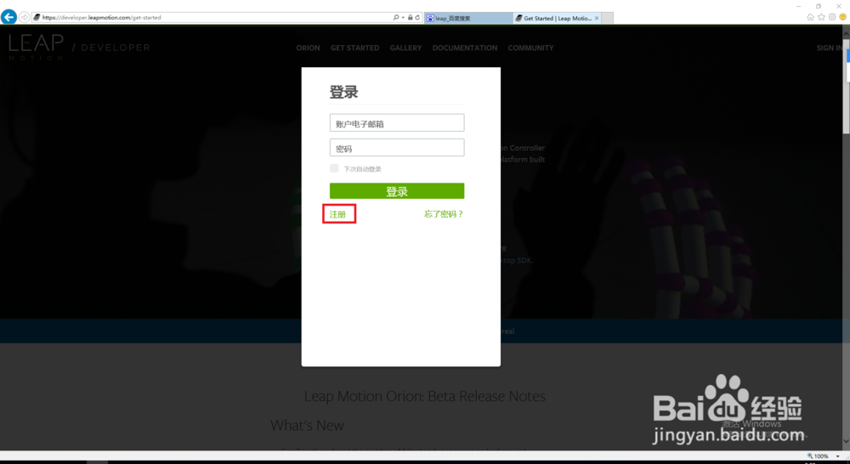Image resolution: width=850 pixels, height=464 pixels.
Task: Open the browser tools gear icon
Action: coord(832,17)
